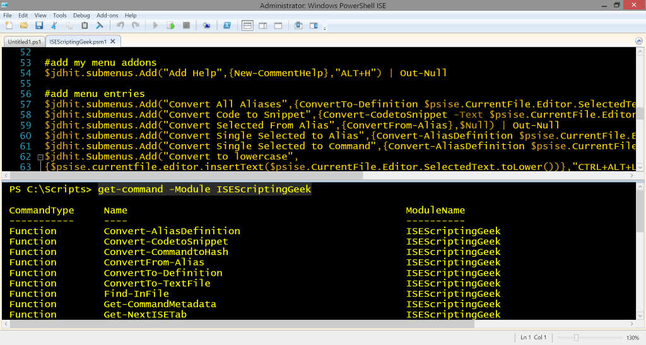Screen dimensions: 646x345
Task: Click Convert-CodetoSnippet in console output
Action: (166, 241)
